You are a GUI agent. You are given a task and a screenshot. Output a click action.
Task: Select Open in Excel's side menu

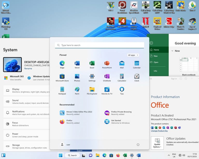coord(156,62)
